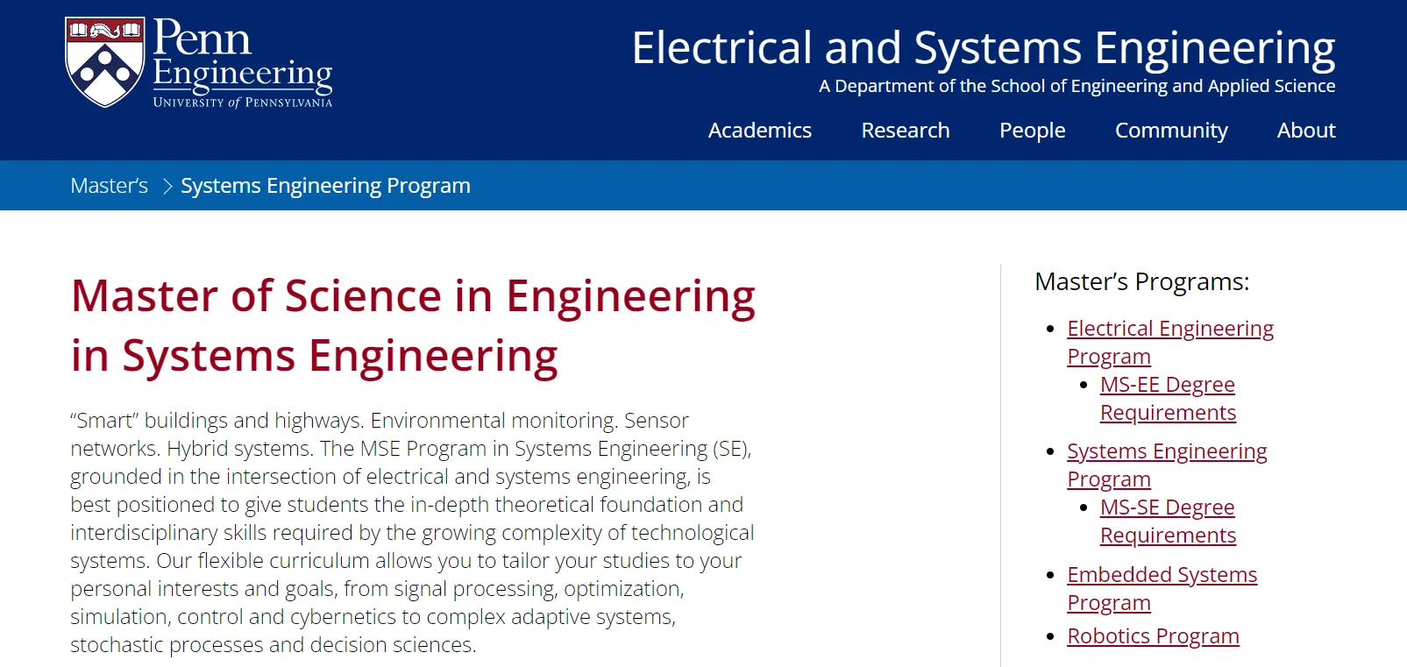Open Systems Engineering Program sidebar link
The width and height of the screenshot is (1407, 667).
[x=1166, y=451]
